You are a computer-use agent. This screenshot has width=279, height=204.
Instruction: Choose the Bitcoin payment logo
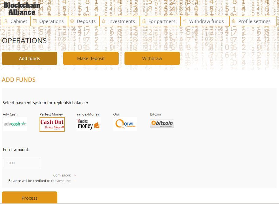162,124
